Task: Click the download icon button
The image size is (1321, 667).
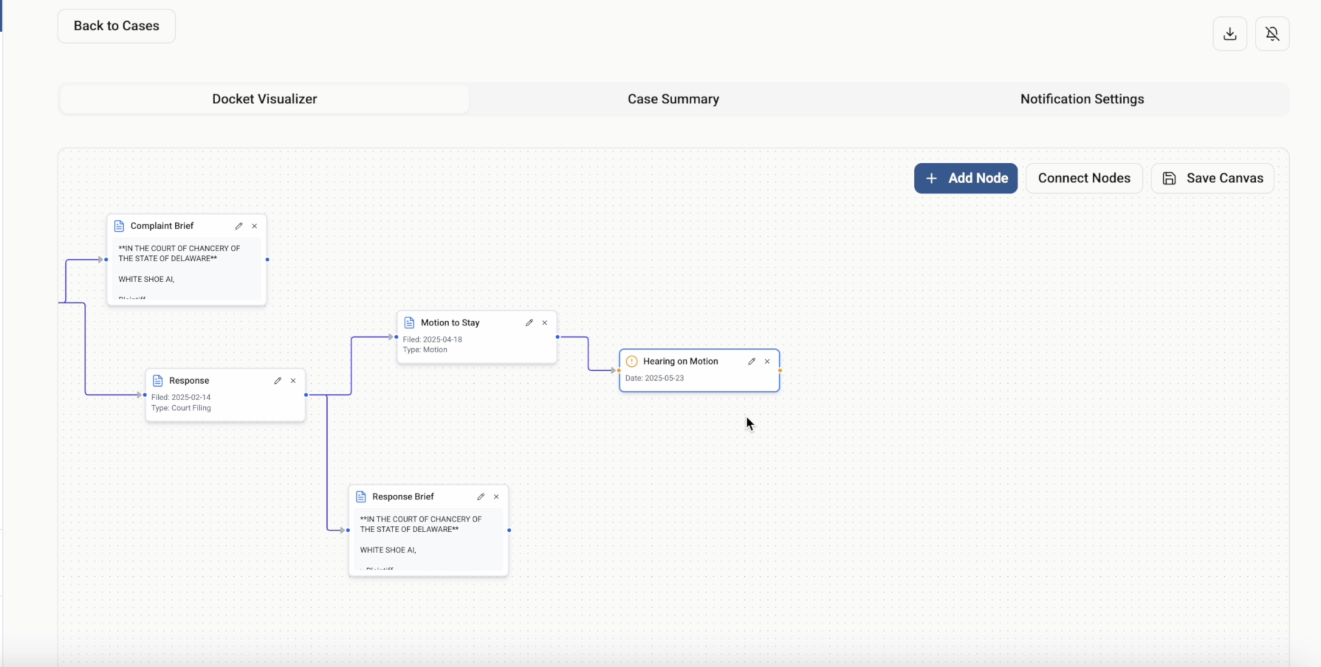Action: point(1230,34)
